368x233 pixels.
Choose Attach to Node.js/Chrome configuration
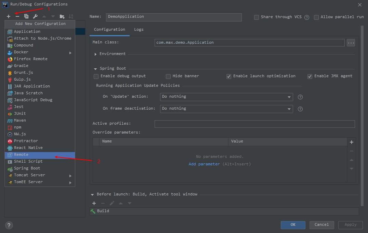point(40,38)
